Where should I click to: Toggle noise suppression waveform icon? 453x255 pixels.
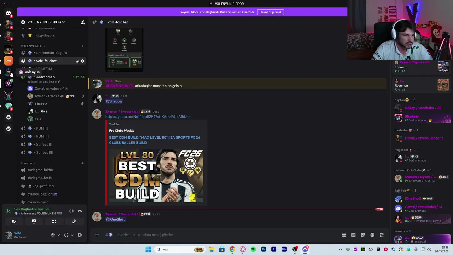[71, 211]
